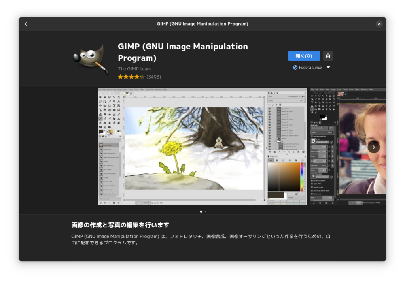
Task: Show the next screenshot with the arrow
Action: (373, 147)
